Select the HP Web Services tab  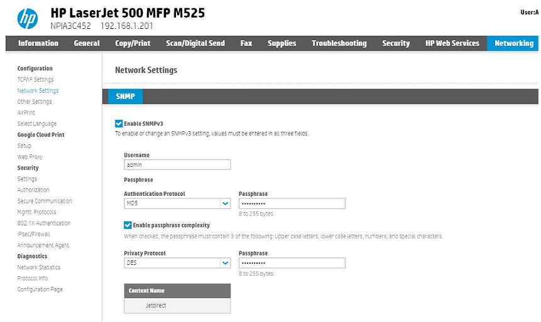(452, 43)
